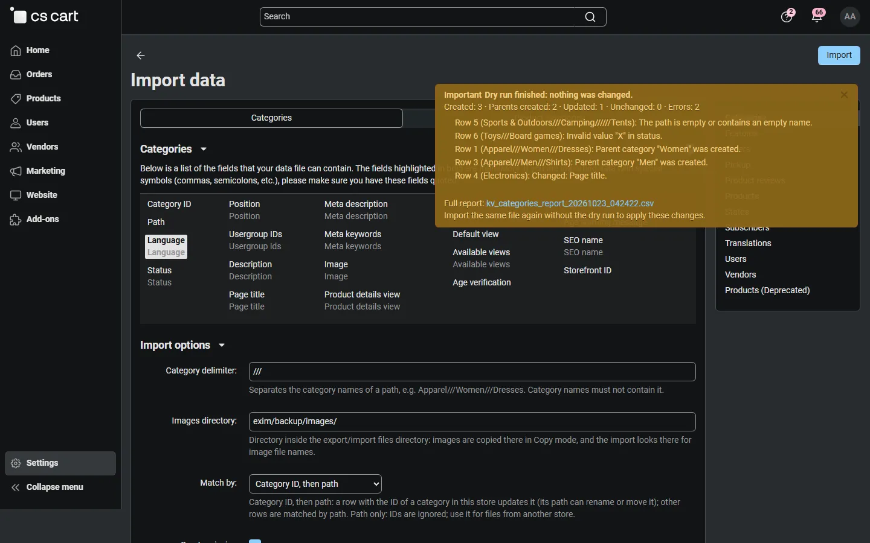The width and height of the screenshot is (870, 543).
Task: Open the Orders inbox icon
Action: point(16,75)
